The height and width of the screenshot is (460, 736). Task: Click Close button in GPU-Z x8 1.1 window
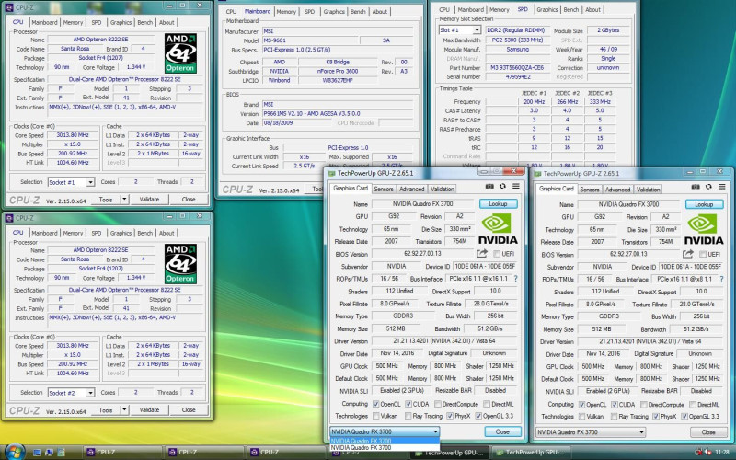708,432
